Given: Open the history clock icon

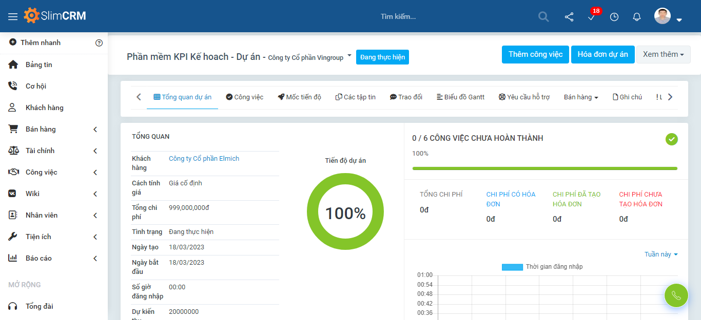Looking at the screenshot, I should click(x=614, y=16).
